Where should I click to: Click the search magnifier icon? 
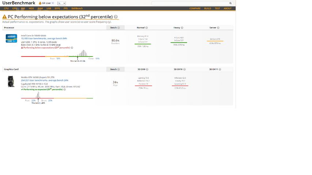point(230,3)
